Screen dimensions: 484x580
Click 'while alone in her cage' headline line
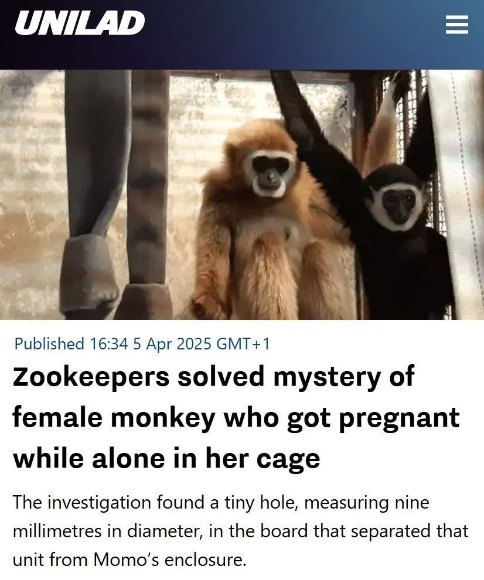(166, 458)
